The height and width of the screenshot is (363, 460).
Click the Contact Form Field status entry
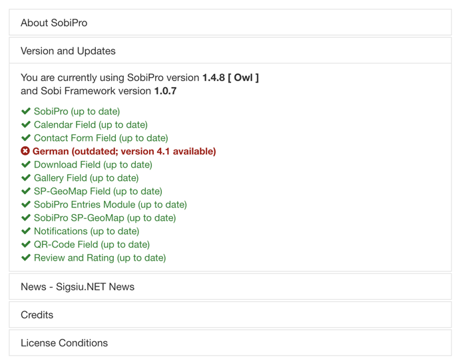point(101,138)
